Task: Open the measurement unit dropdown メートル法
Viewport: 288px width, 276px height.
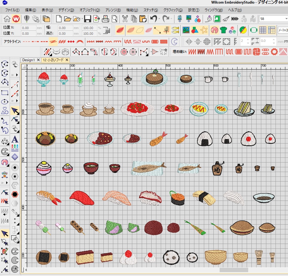Action: (283, 30)
